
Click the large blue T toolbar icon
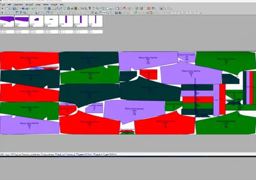pyautogui.click(x=90, y=8)
